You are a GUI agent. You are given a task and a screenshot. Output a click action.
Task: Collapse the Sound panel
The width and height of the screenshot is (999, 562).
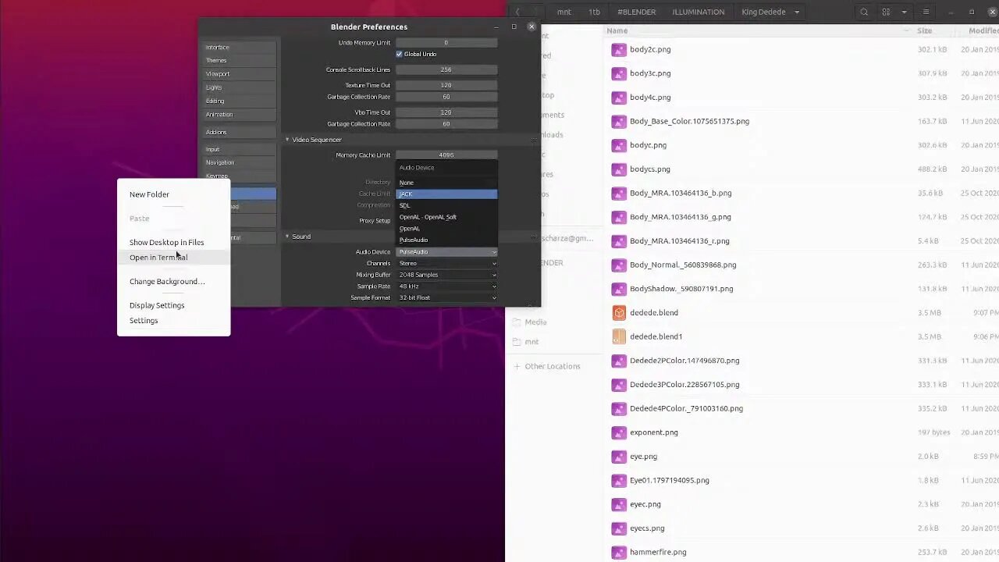point(287,237)
